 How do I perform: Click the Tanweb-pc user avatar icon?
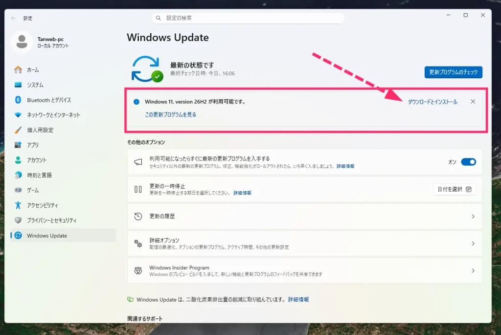[22, 42]
